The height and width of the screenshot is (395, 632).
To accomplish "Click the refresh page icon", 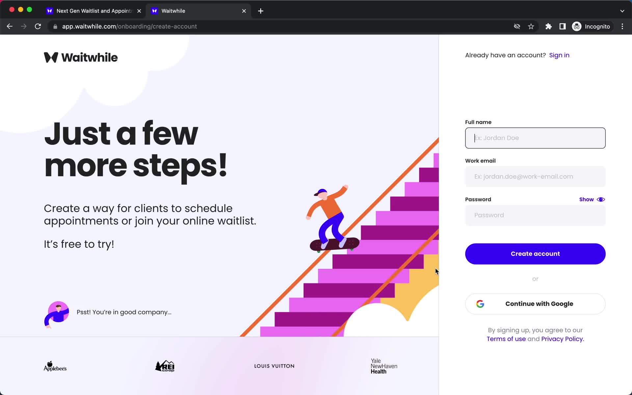I will 39,26.
